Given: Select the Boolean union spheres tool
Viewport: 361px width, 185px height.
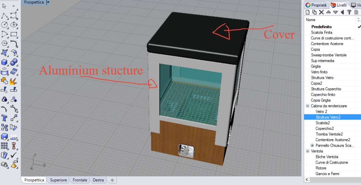Looking at the screenshot, I should tap(14, 62).
